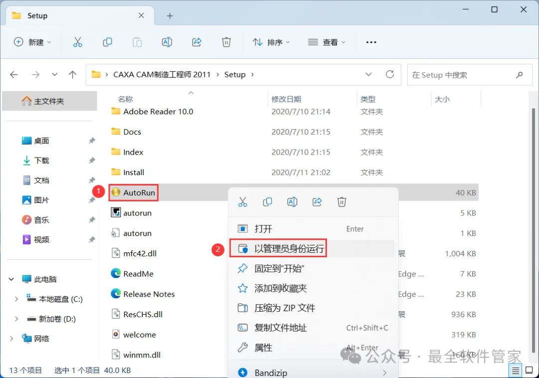Choose 压缩为 ZIP 文件 in the context menu
539x378 pixels.
(313, 308)
